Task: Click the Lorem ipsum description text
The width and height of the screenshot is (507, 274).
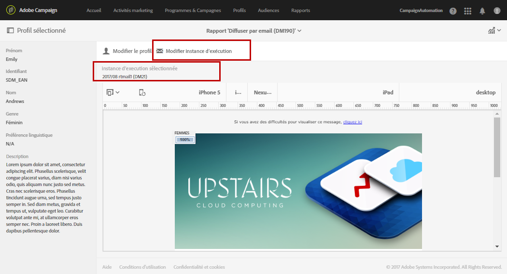Action: click(46, 197)
